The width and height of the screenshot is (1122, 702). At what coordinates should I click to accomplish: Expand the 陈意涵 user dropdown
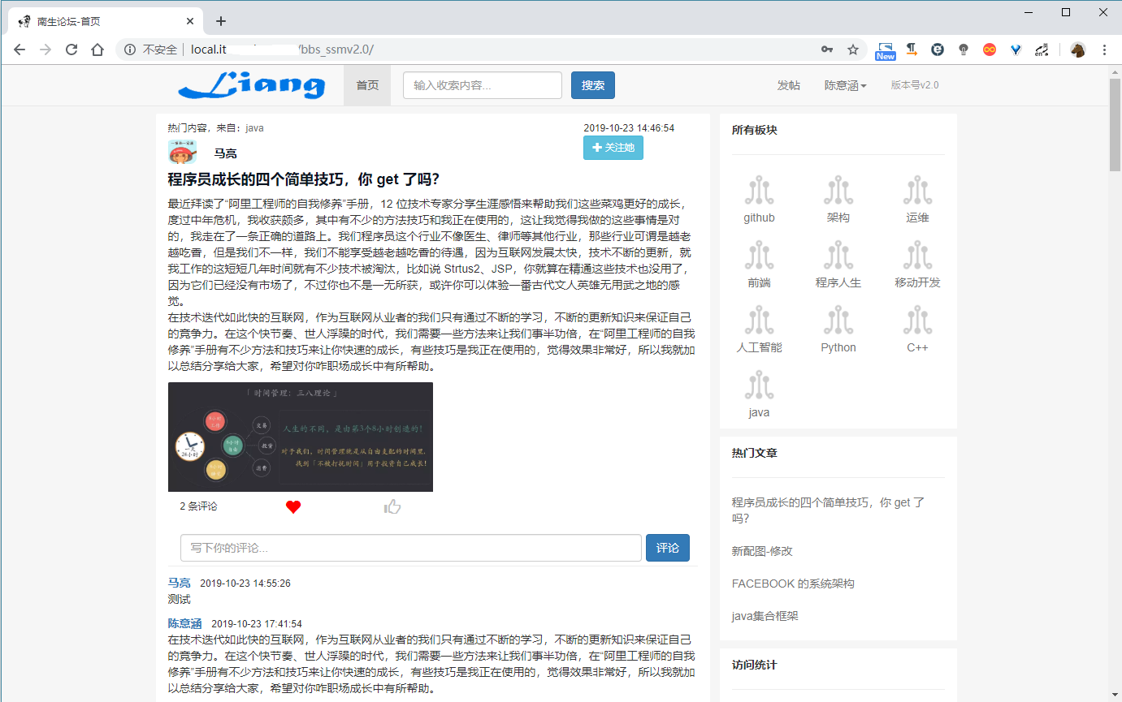pyautogui.click(x=845, y=85)
